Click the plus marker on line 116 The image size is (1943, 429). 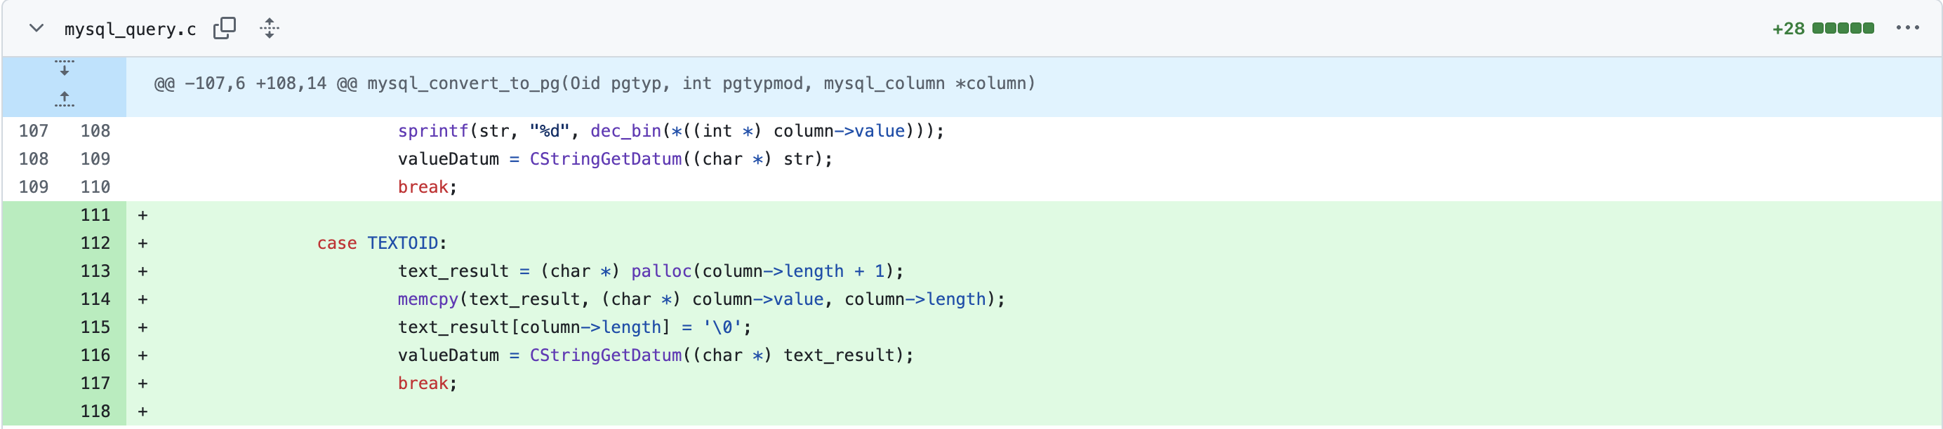[x=142, y=356]
